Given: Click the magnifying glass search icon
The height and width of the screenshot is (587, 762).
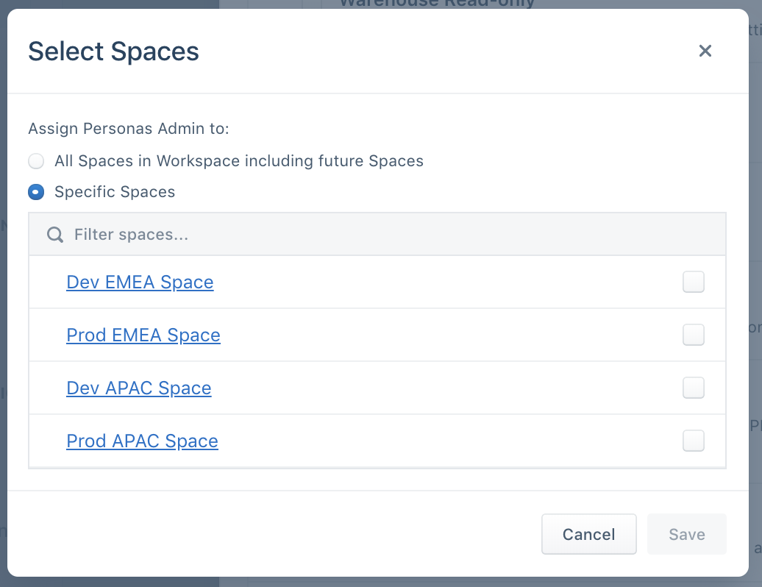Looking at the screenshot, I should coord(55,235).
